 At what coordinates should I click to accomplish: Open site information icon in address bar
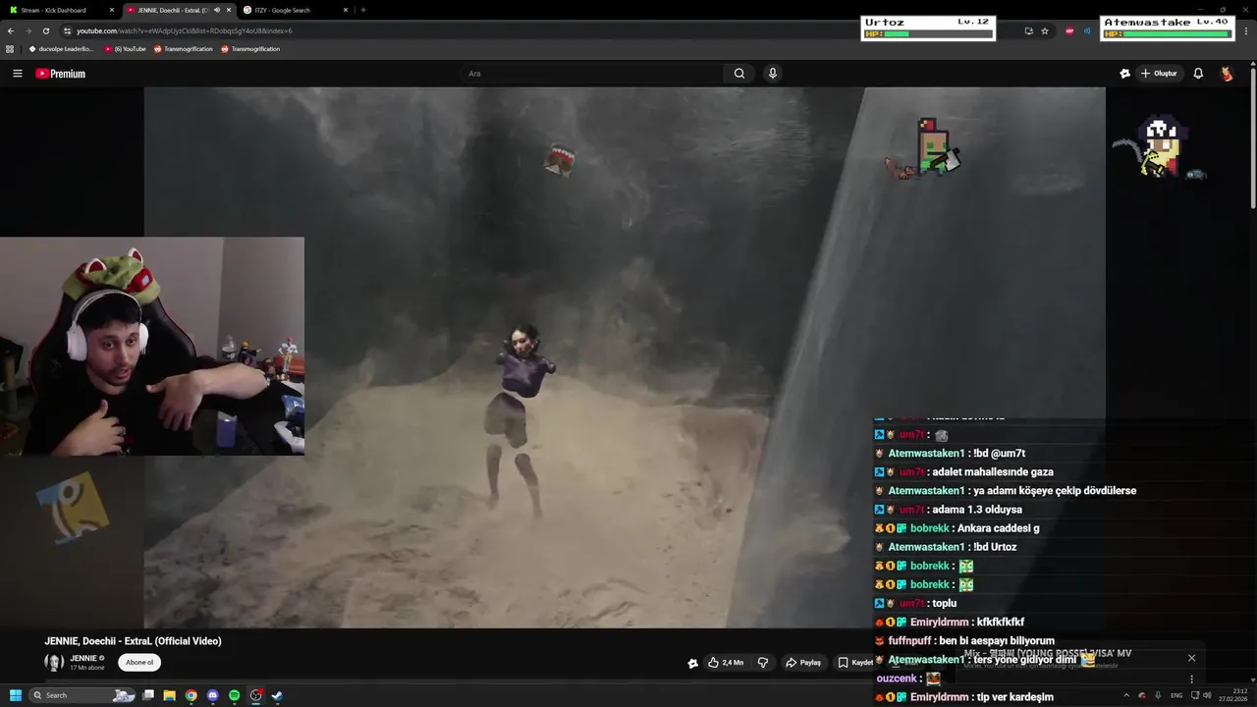(67, 30)
